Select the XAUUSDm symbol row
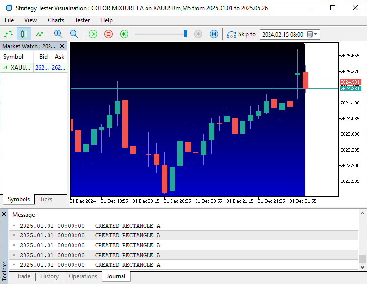 [20, 68]
